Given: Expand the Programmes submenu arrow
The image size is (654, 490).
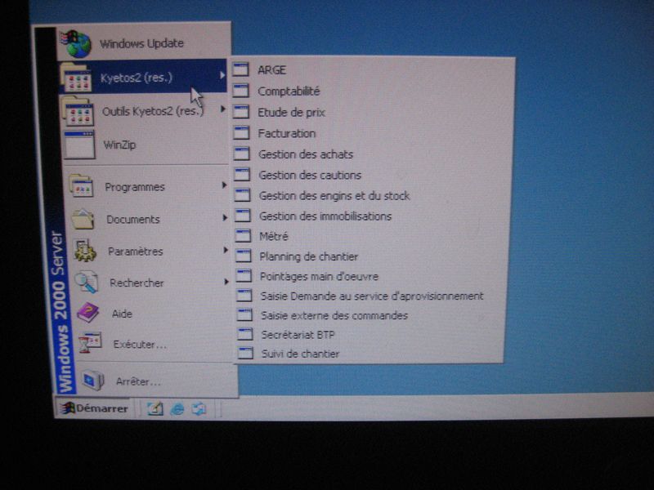Looking at the screenshot, I should 224,185.
